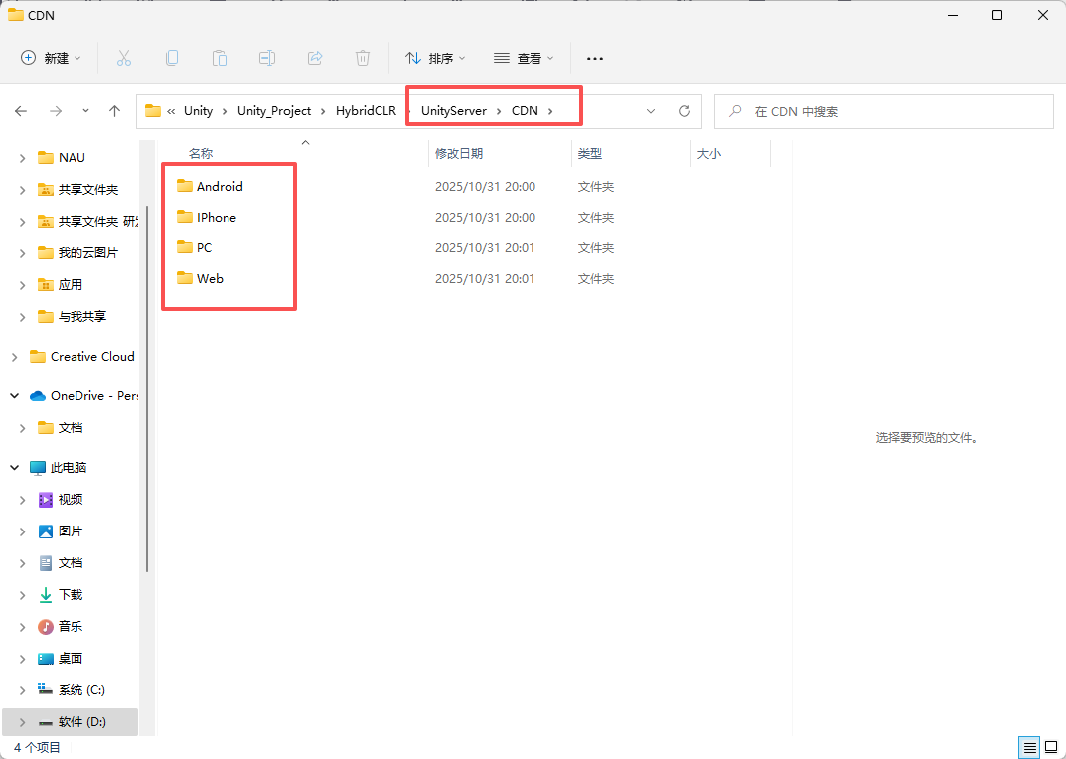This screenshot has height=759, width=1066.
Task: Click the Web folder icon
Action: (184, 278)
